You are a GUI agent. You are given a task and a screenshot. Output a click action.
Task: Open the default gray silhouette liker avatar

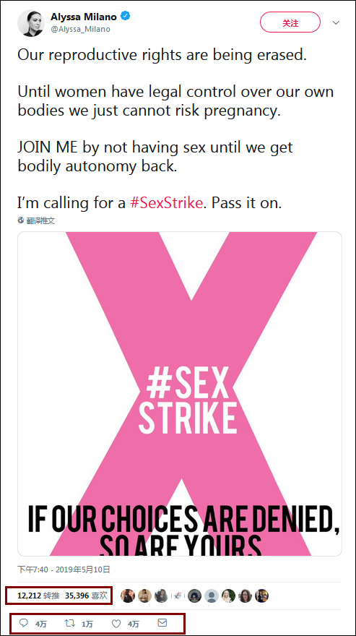212,596
